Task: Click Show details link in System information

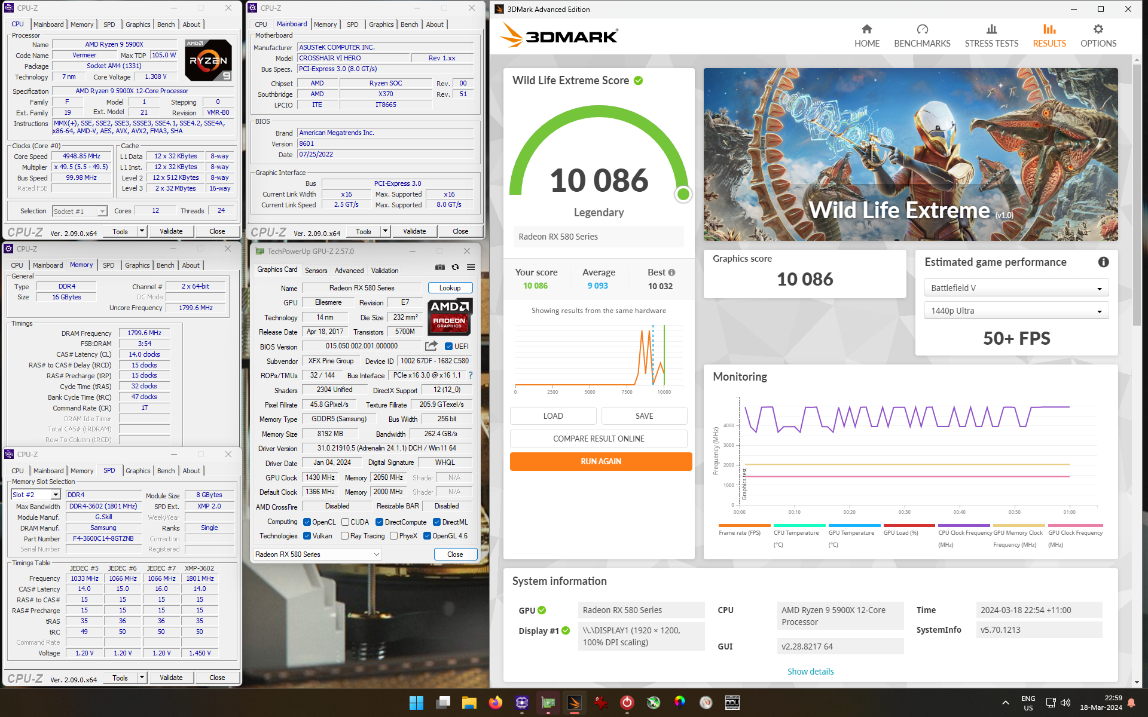Action: 810,671
